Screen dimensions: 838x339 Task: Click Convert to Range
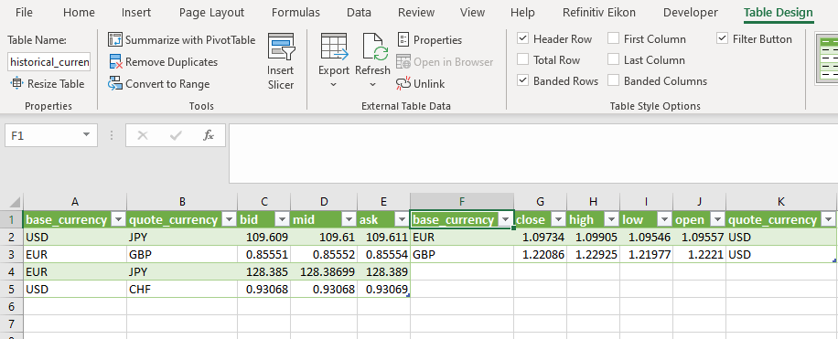[159, 84]
